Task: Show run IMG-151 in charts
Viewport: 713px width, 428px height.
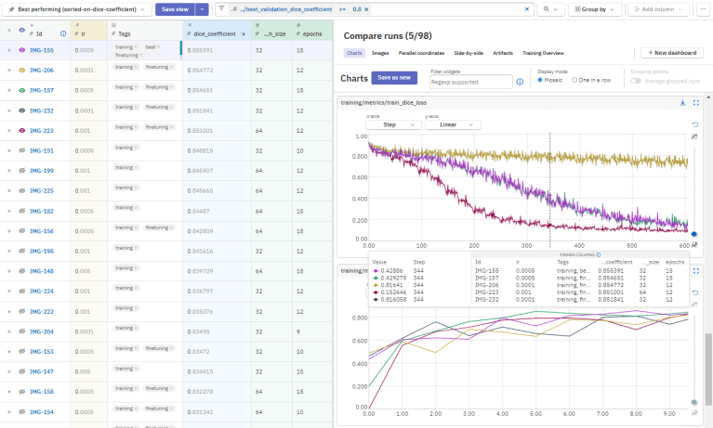Action: point(22,150)
